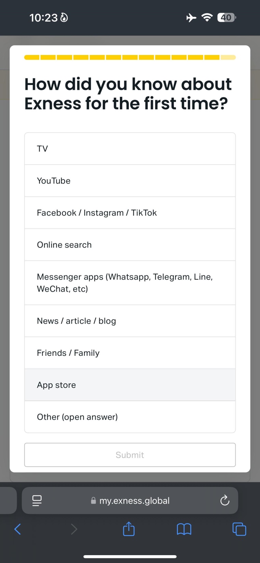Select Other (open answer) option

point(130,417)
